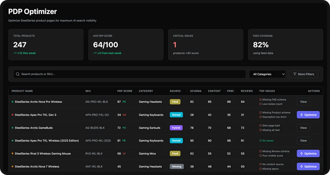This screenshot has height=175, width=330.
Task: Click red status dot for Apex Pro TKL Gen 3
Action: click(13, 115)
